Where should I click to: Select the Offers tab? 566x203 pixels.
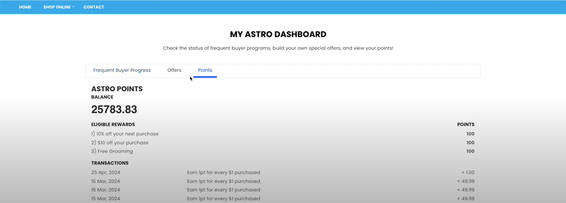174,70
